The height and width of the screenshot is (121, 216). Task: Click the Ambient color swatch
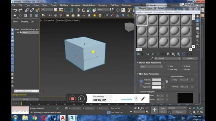[157, 80]
